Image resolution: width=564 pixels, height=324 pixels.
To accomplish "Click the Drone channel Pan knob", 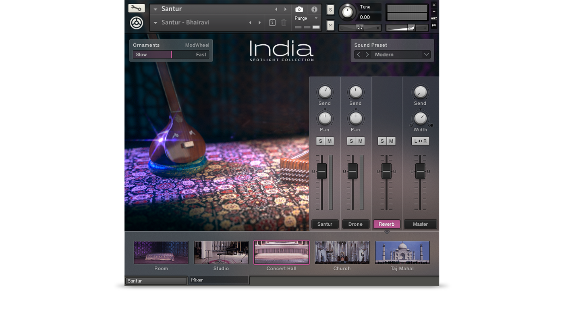I will [x=355, y=118].
